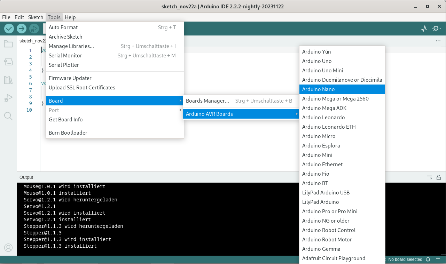Open the Debug sidebar icon
This screenshot has width=446, height=264.
pyautogui.click(x=8, y=98)
